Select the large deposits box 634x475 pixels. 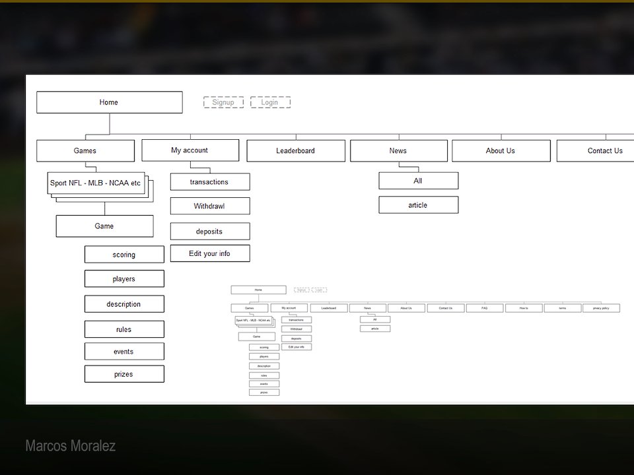tap(210, 232)
